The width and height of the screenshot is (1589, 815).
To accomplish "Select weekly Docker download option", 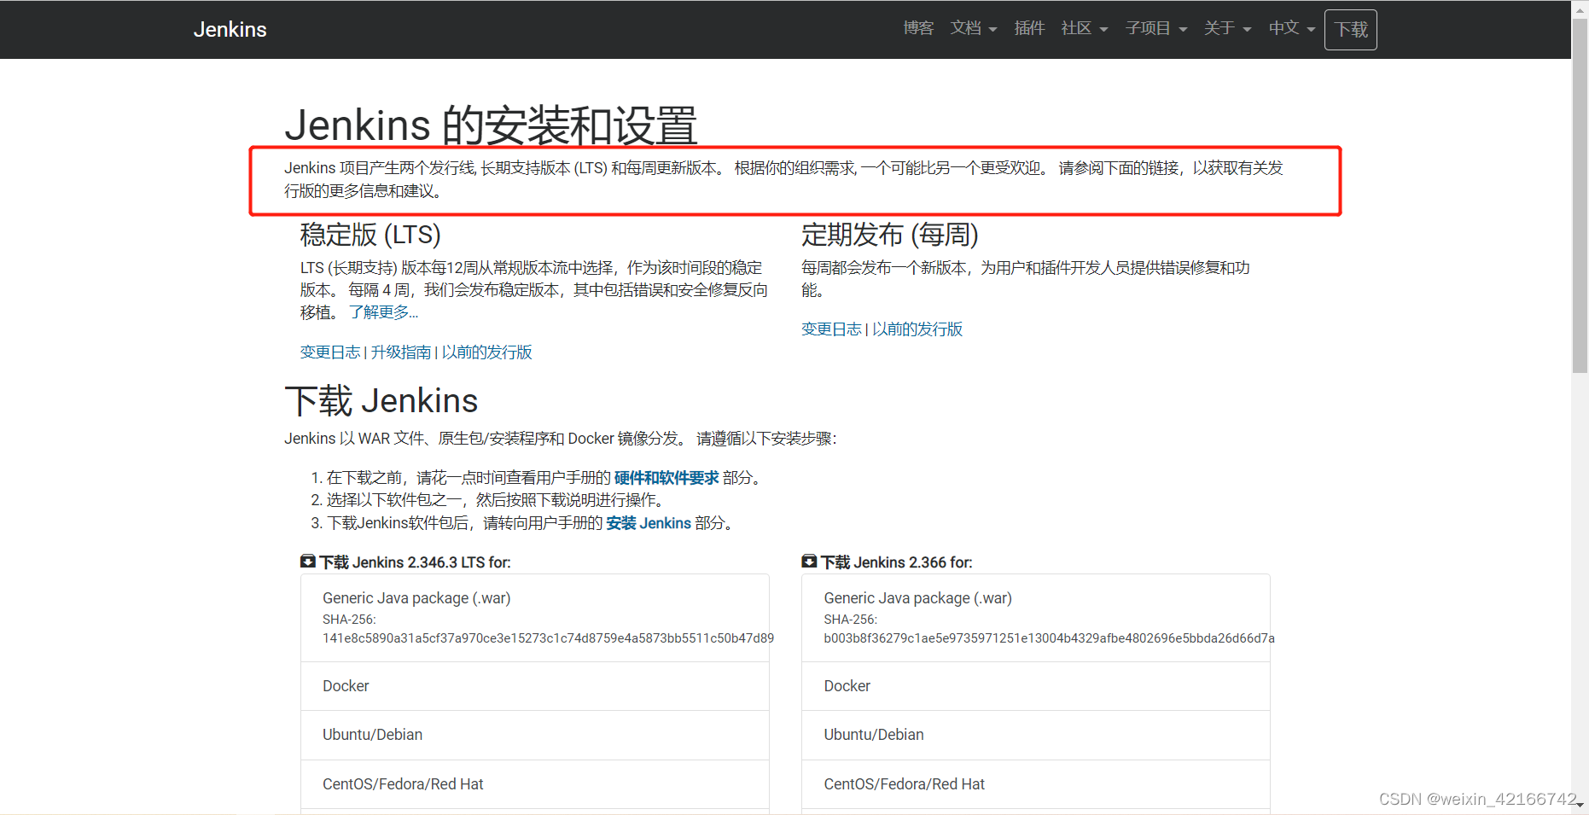I will (1036, 686).
